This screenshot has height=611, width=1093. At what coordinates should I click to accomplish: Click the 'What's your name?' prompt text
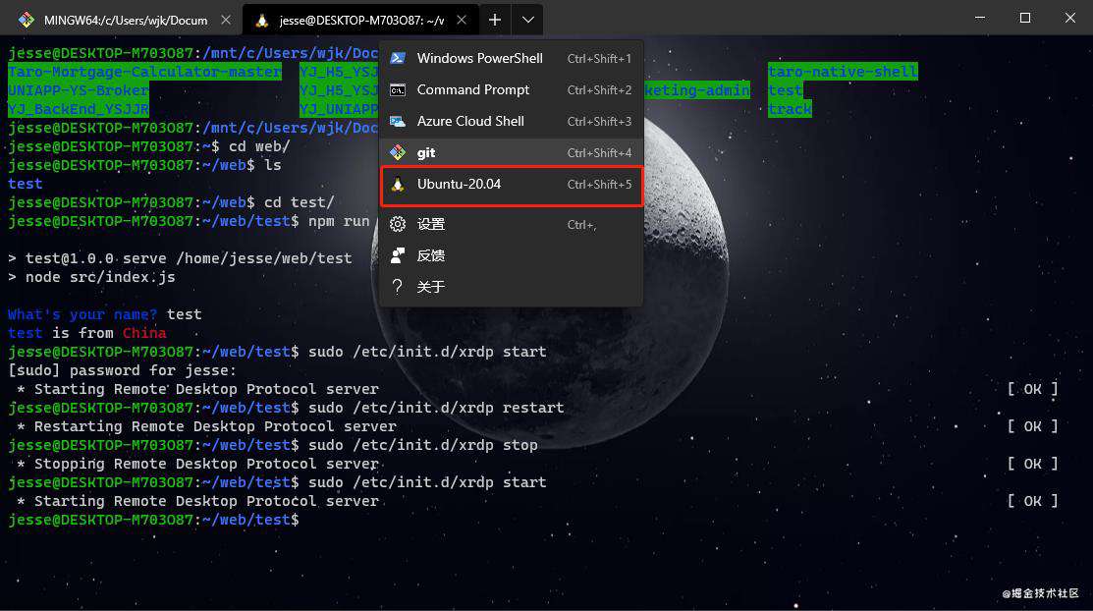click(82, 314)
